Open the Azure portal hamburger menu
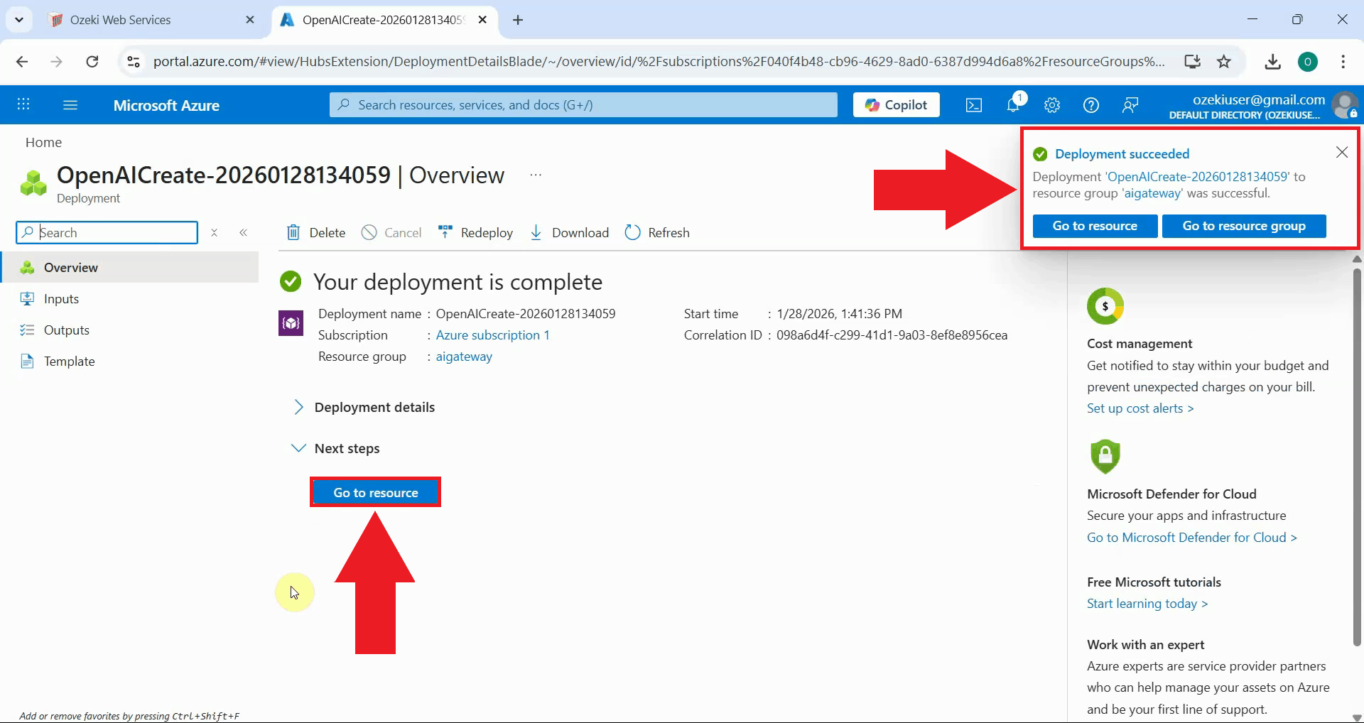Viewport: 1364px width, 723px height. click(x=70, y=105)
